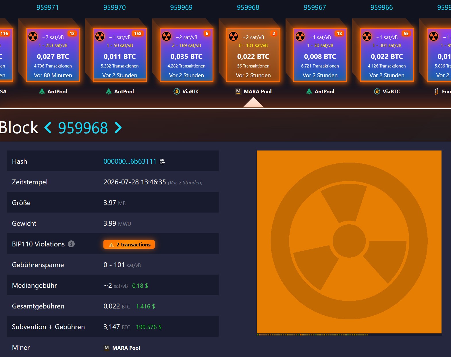Viewport: 451px width, 357px height.
Task: Go to previous block with left chevron
Action: pos(48,128)
